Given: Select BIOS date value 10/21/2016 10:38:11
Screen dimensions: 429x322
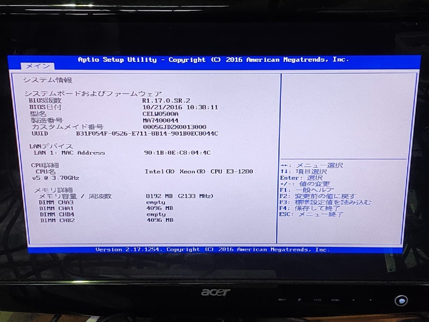Looking at the screenshot, I should (180, 107).
